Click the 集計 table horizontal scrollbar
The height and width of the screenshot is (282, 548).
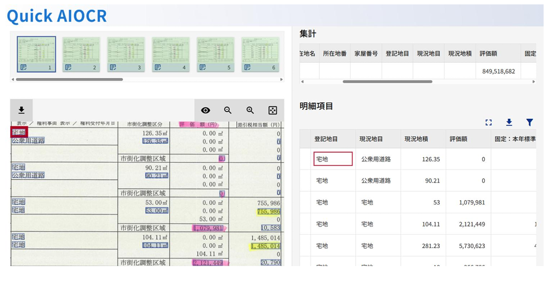pos(387,81)
